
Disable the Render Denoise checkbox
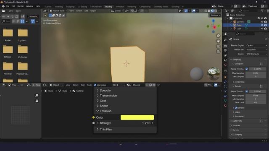click(x=236, y=108)
